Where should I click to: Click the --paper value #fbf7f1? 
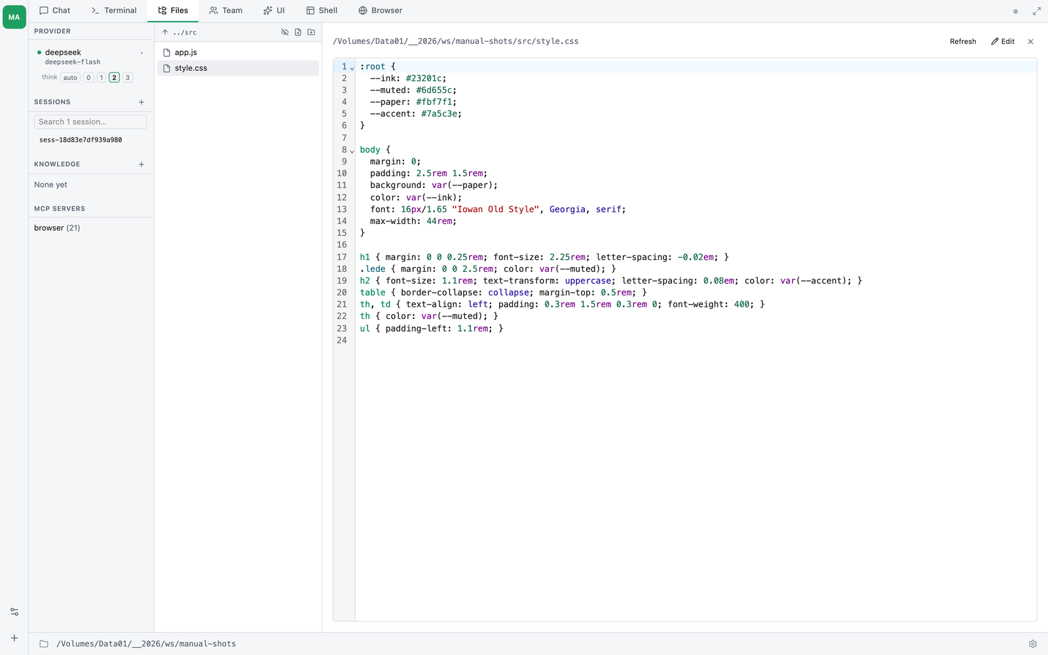click(434, 102)
